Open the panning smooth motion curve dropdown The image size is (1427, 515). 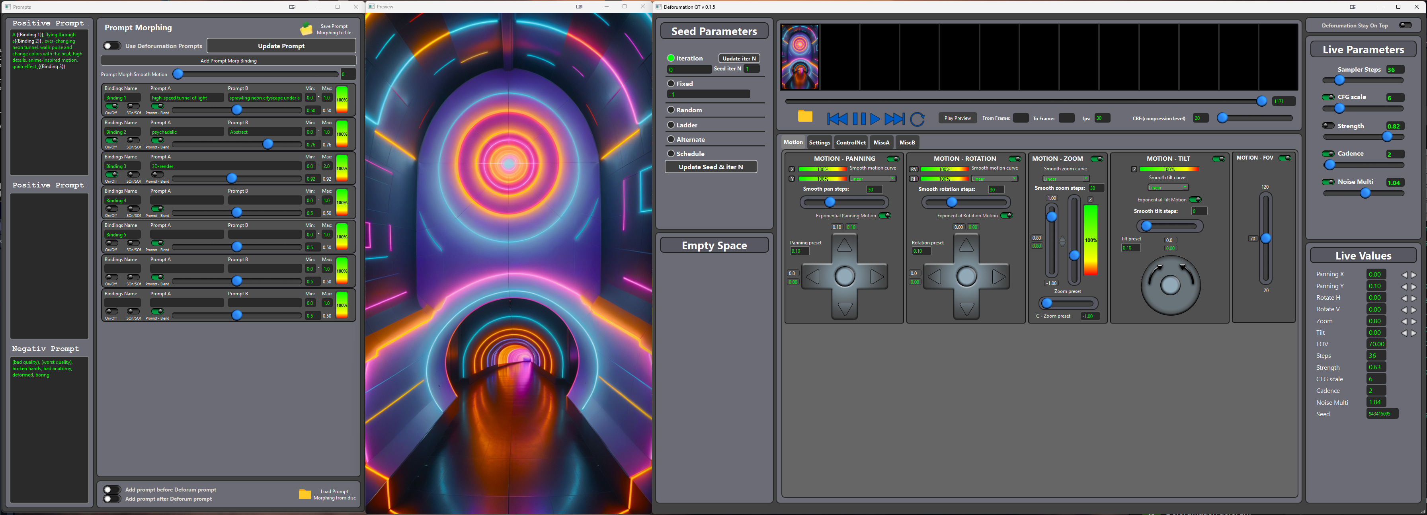tap(873, 179)
